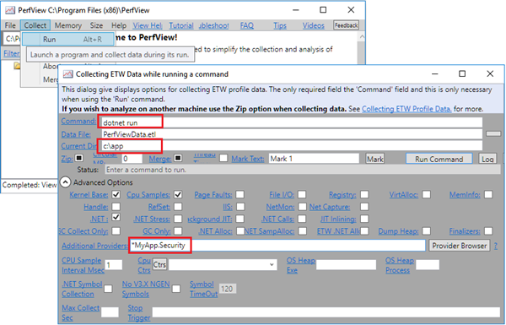Open the Collecting ETW Profile Data link
The width and height of the screenshot is (506, 325).
[406, 109]
